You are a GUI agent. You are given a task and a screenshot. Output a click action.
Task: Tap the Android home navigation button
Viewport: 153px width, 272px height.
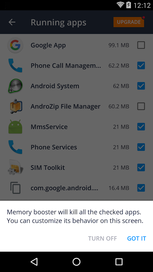(76, 262)
